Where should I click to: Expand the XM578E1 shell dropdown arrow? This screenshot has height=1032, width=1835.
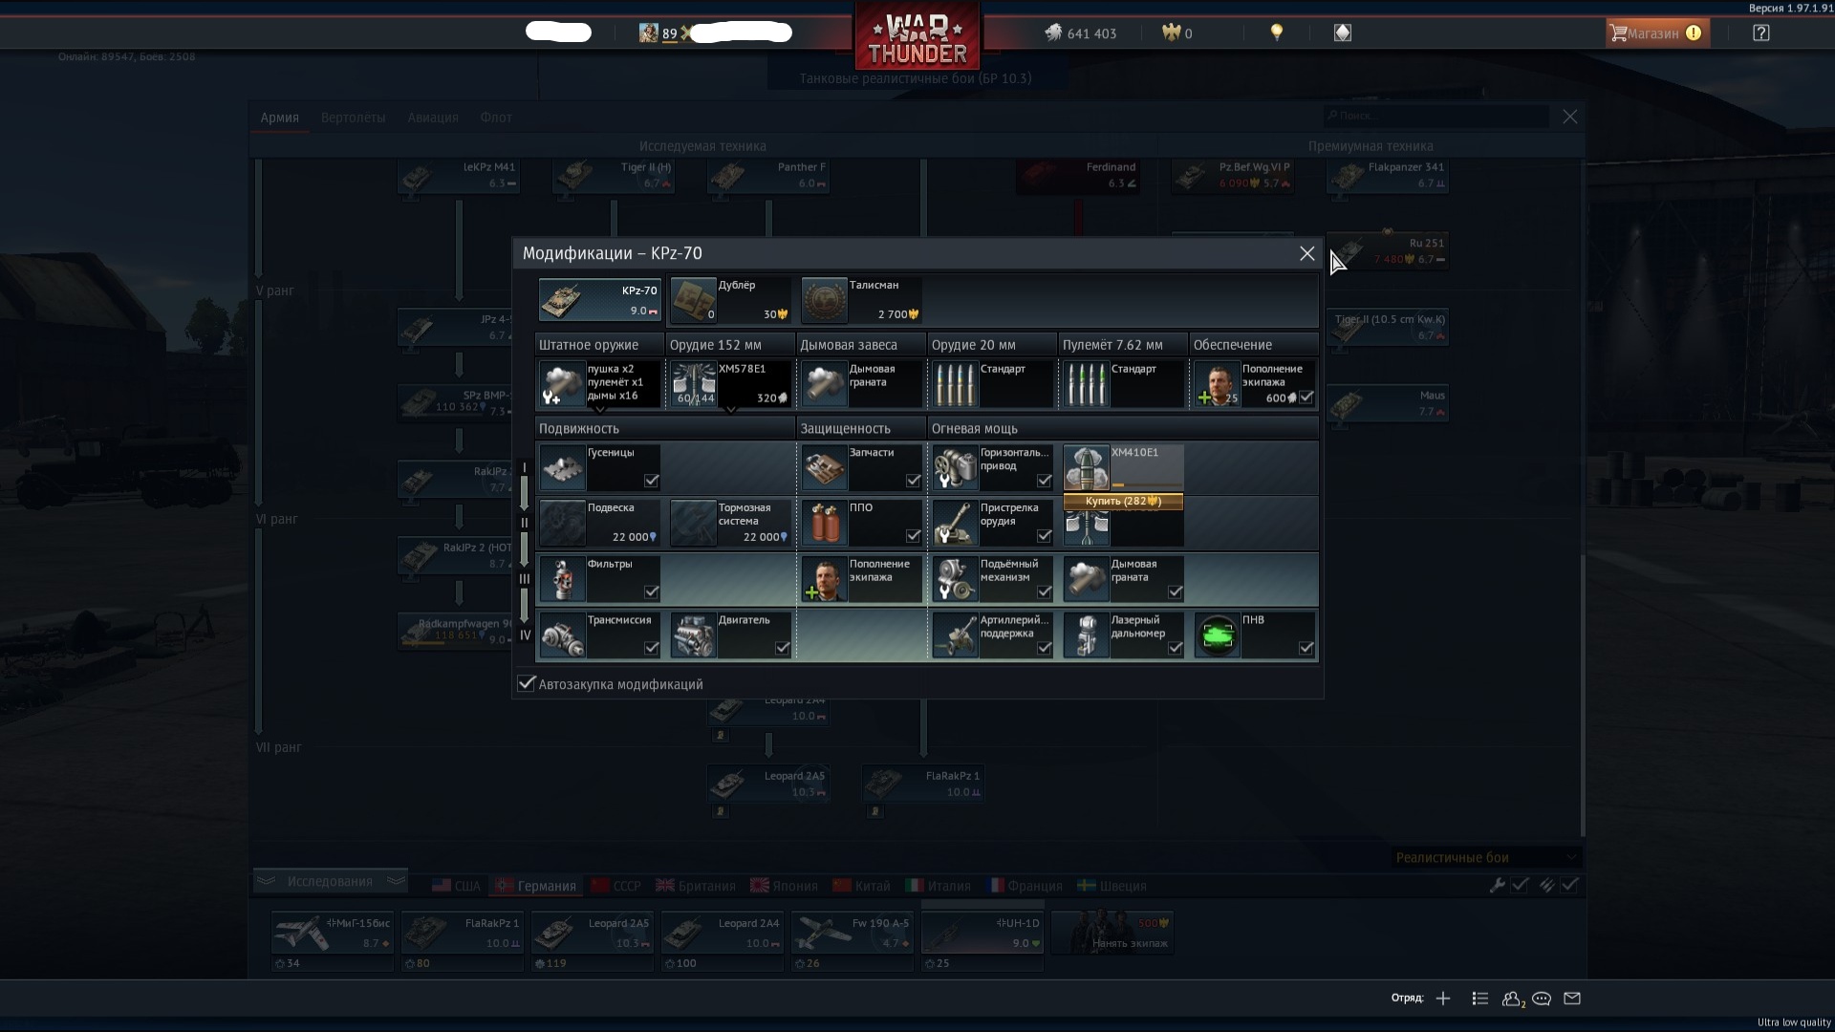pos(731,410)
